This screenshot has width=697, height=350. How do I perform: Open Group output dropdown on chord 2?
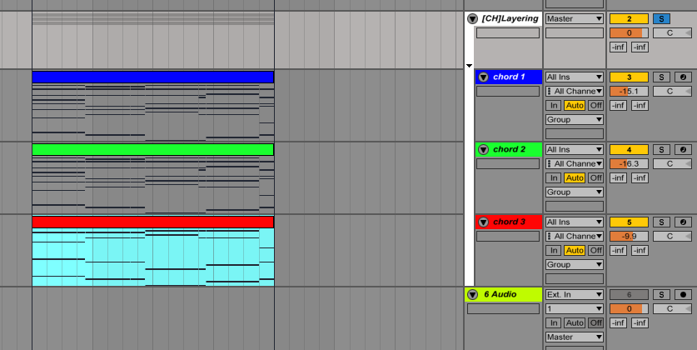[x=575, y=192]
